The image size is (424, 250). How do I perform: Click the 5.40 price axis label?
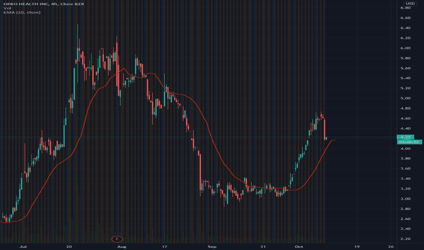tap(405, 78)
